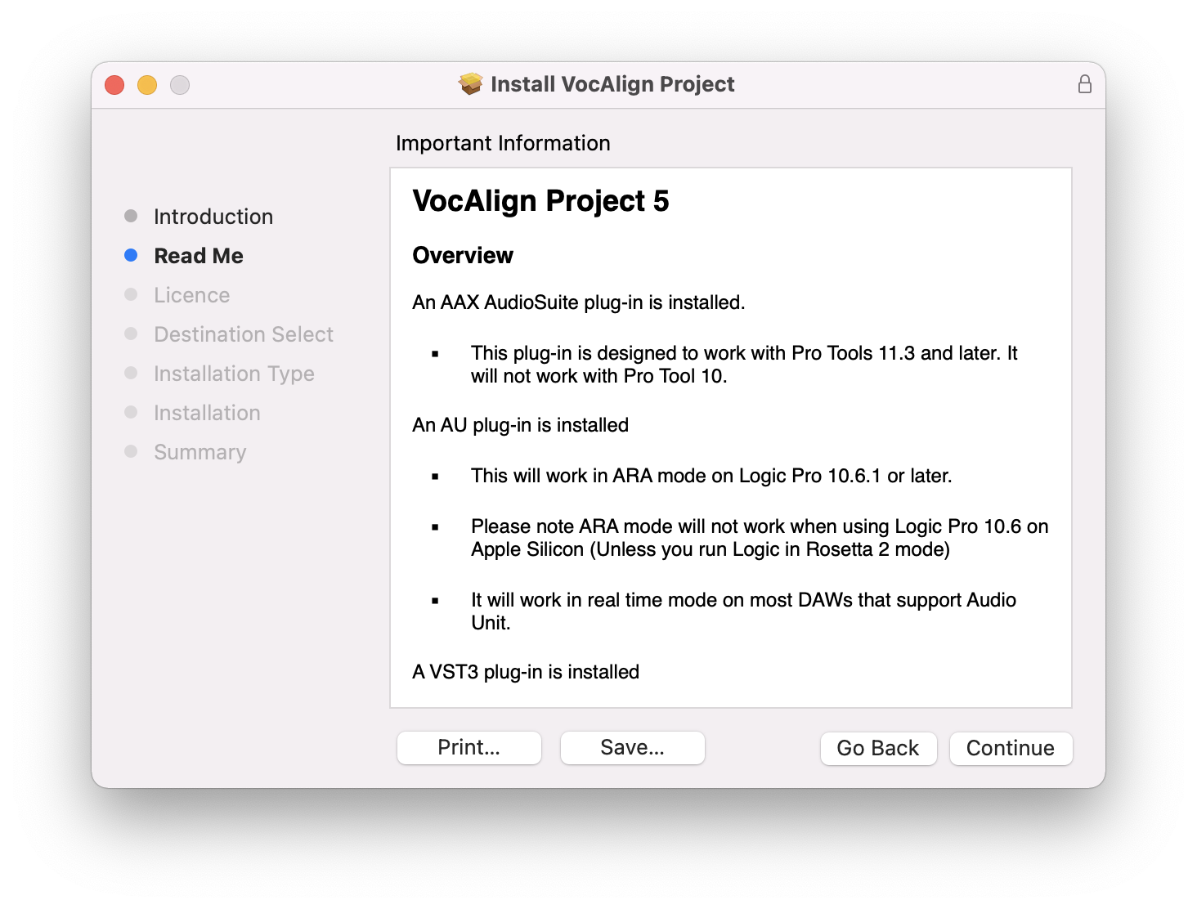Viewport: 1197px width, 909px height.
Task: Click the lock icon in the title bar
Action: click(x=1084, y=84)
